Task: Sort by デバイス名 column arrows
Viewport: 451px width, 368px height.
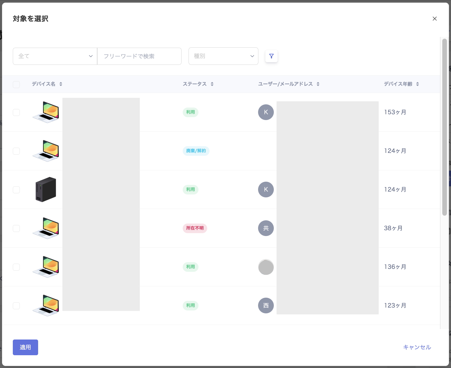Action: pyautogui.click(x=61, y=84)
